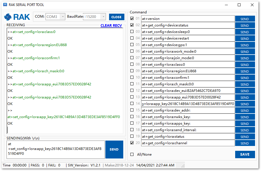
Task: Click the lora:ch_mask:0:0 command field
Action: point(188,84)
